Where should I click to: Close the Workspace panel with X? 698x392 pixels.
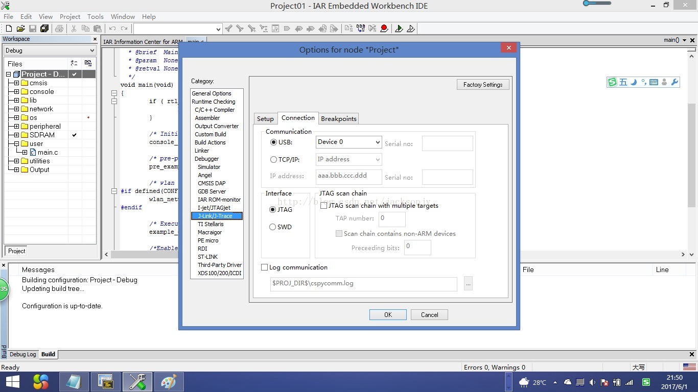95,39
